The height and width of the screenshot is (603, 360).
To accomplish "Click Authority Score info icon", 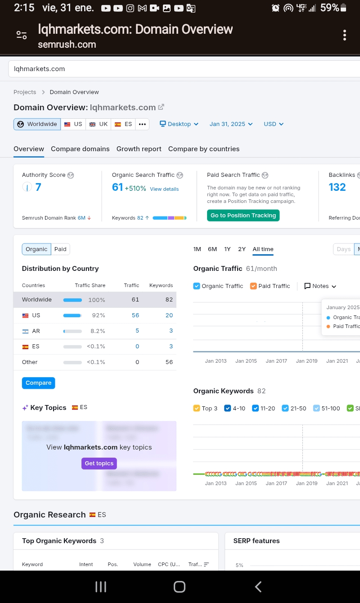I will point(71,175).
